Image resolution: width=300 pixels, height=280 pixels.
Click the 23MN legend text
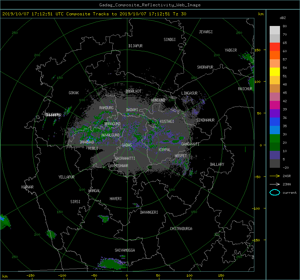click(287, 184)
